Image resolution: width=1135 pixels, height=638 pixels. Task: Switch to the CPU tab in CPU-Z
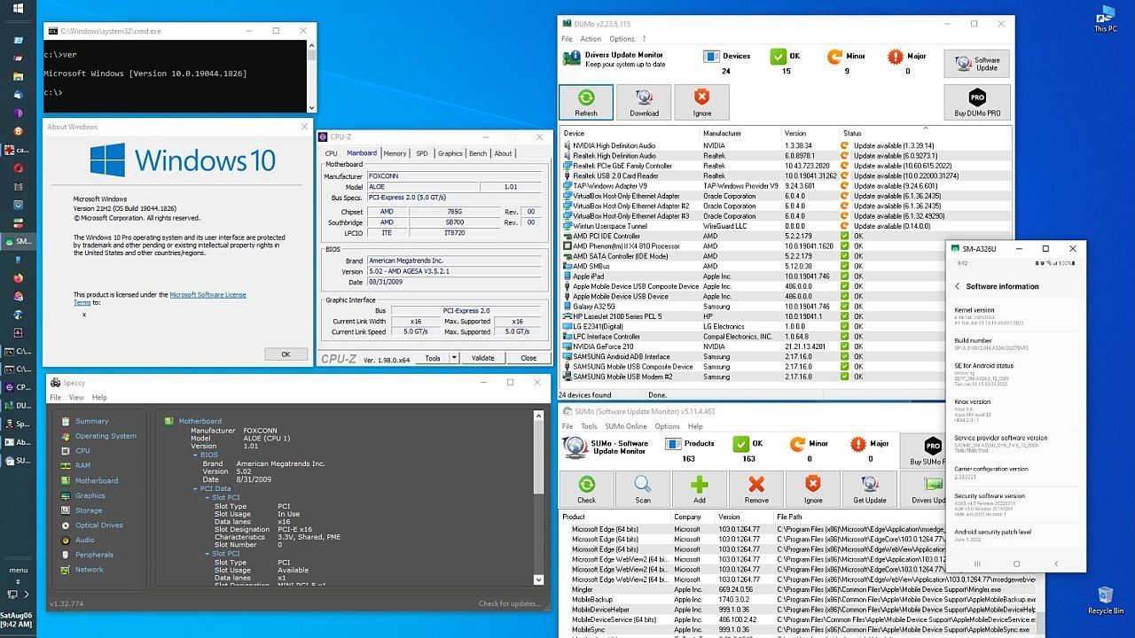click(x=331, y=153)
